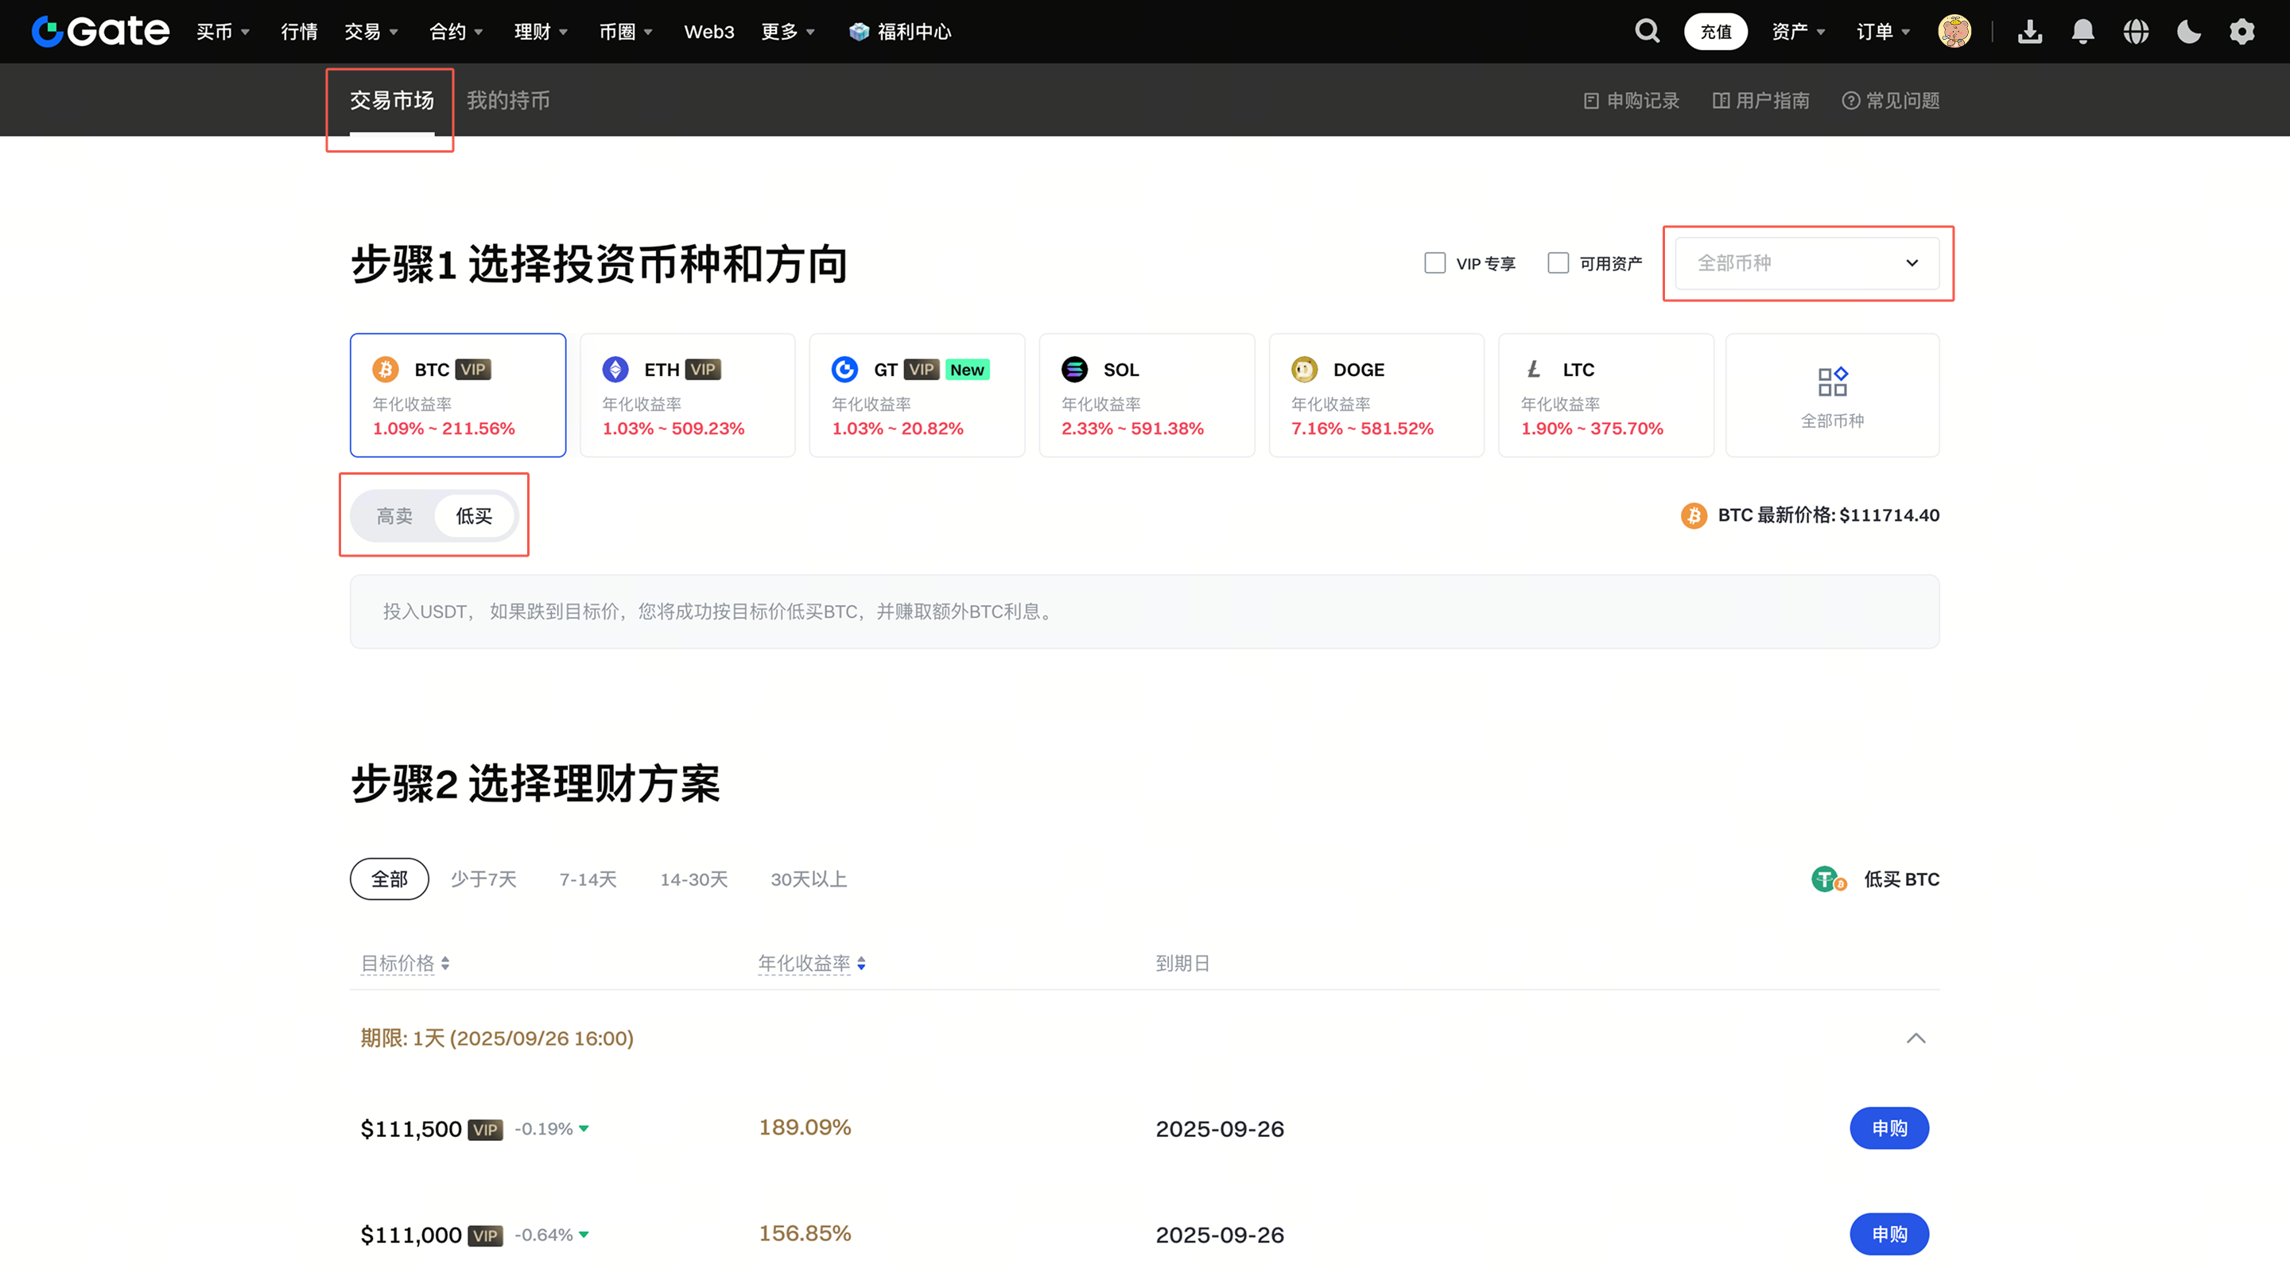Collapse the 1天 期限 group

pyautogui.click(x=1915, y=1038)
